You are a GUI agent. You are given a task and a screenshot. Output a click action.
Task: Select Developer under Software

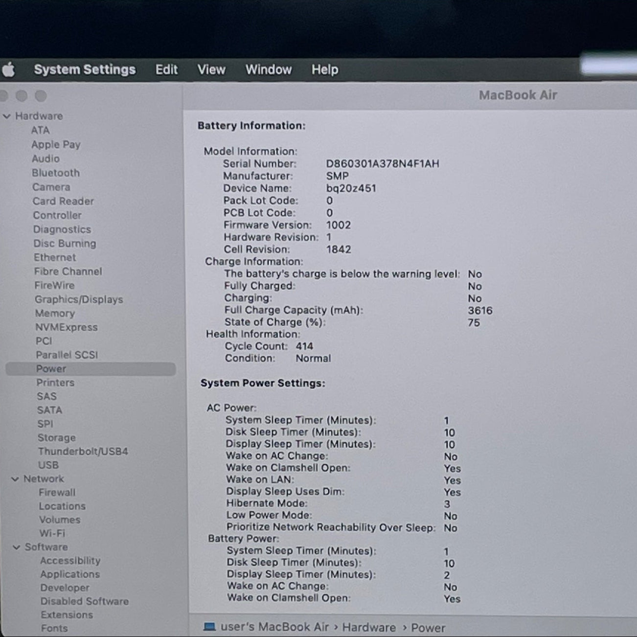pos(65,588)
